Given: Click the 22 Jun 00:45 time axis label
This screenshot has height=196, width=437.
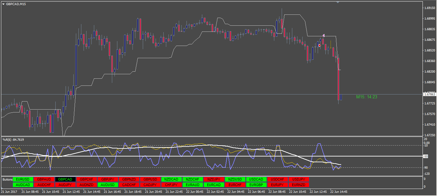Looking at the screenshot, I should pos(195,192).
